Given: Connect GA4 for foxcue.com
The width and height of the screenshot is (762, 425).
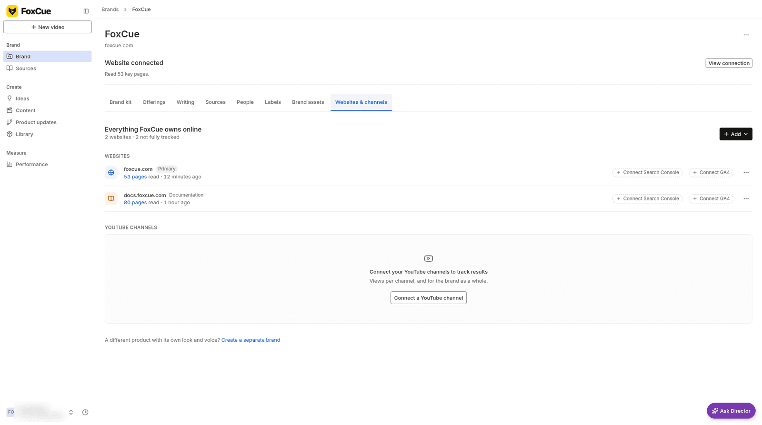Looking at the screenshot, I should [711, 173].
